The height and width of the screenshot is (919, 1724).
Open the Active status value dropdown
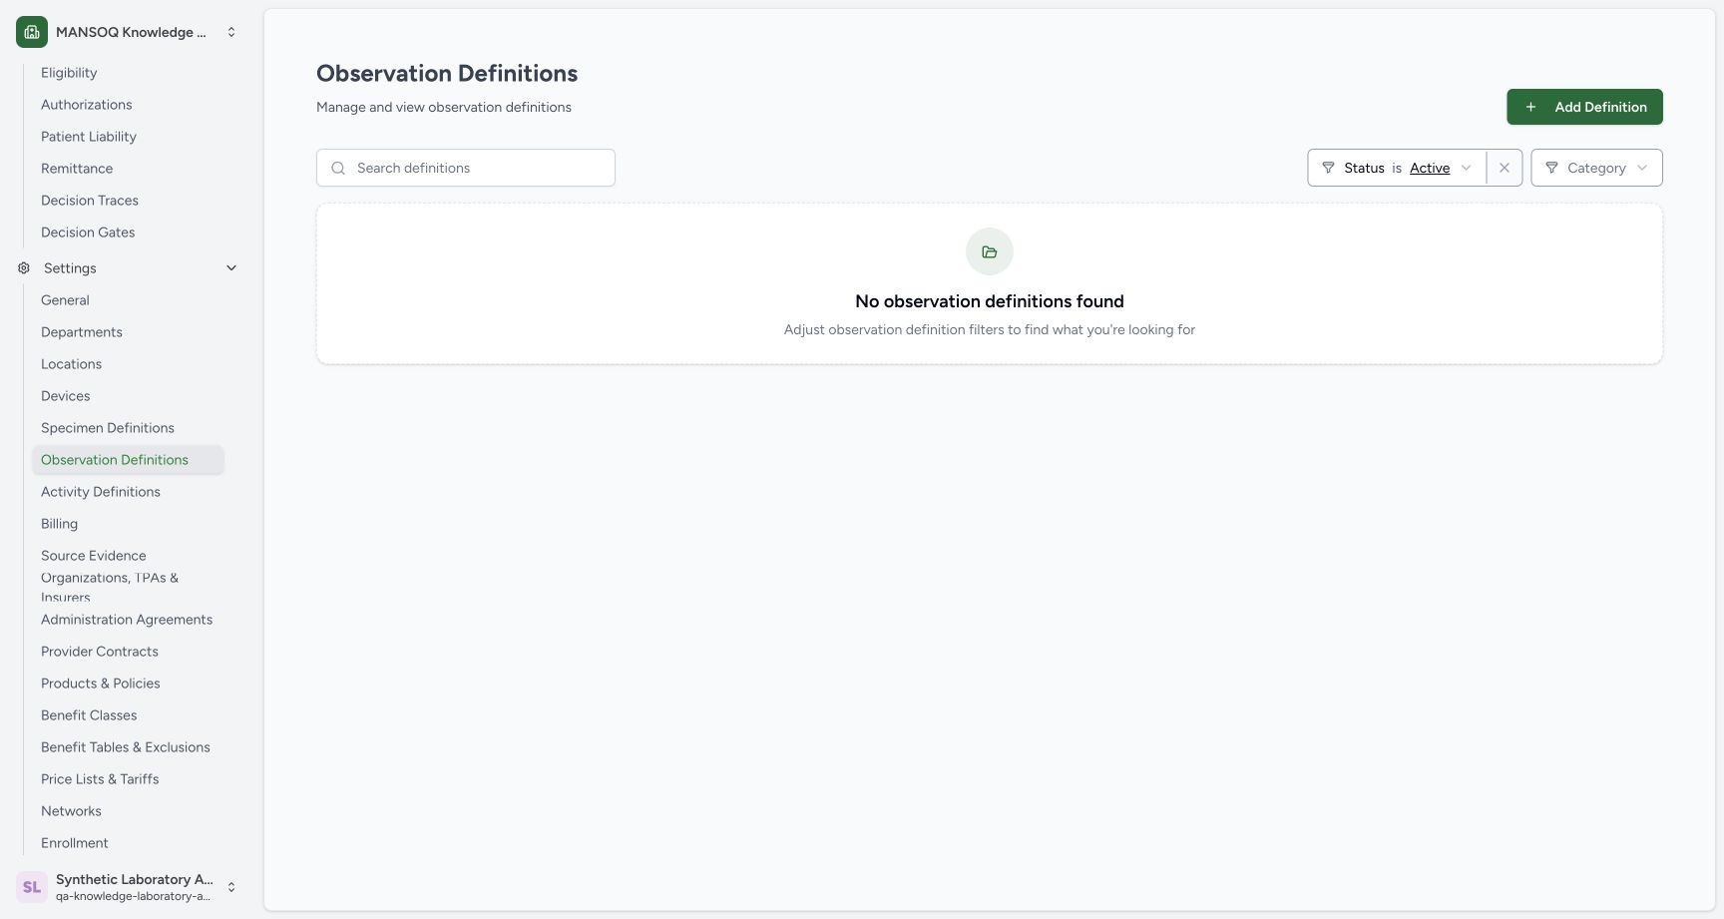point(1430,168)
